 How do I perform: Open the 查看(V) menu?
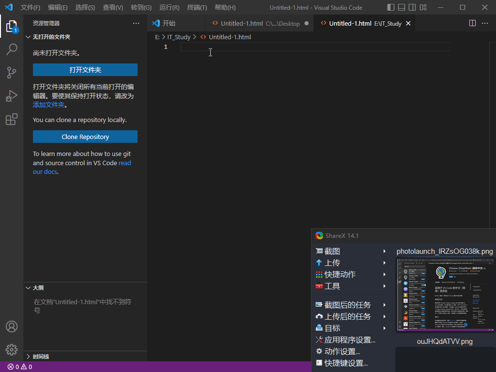pos(113,7)
